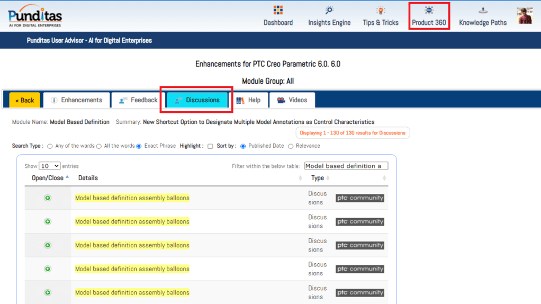The image size is (541, 304).
Task: Open the second 'Model based definition assembly balloons' link
Action: pyautogui.click(x=132, y=222)
